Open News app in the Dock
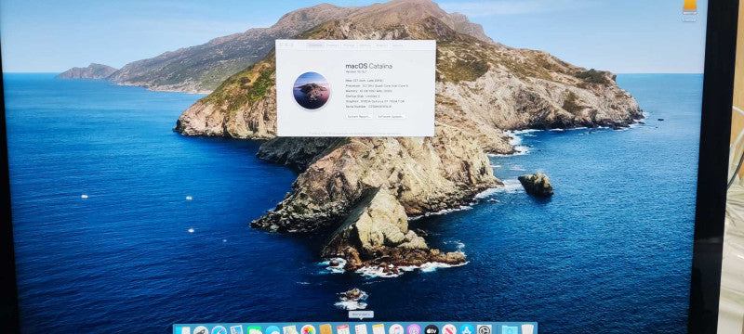 (449, 329)
